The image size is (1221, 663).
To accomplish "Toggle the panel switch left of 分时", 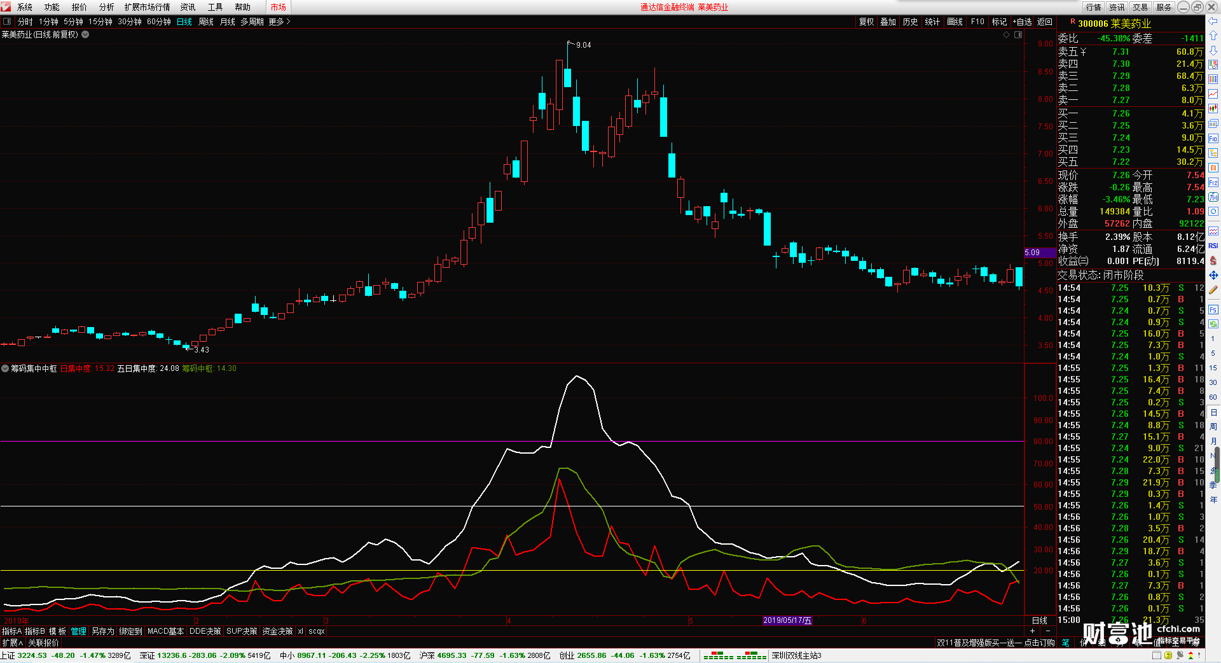I will click(7, 22).
